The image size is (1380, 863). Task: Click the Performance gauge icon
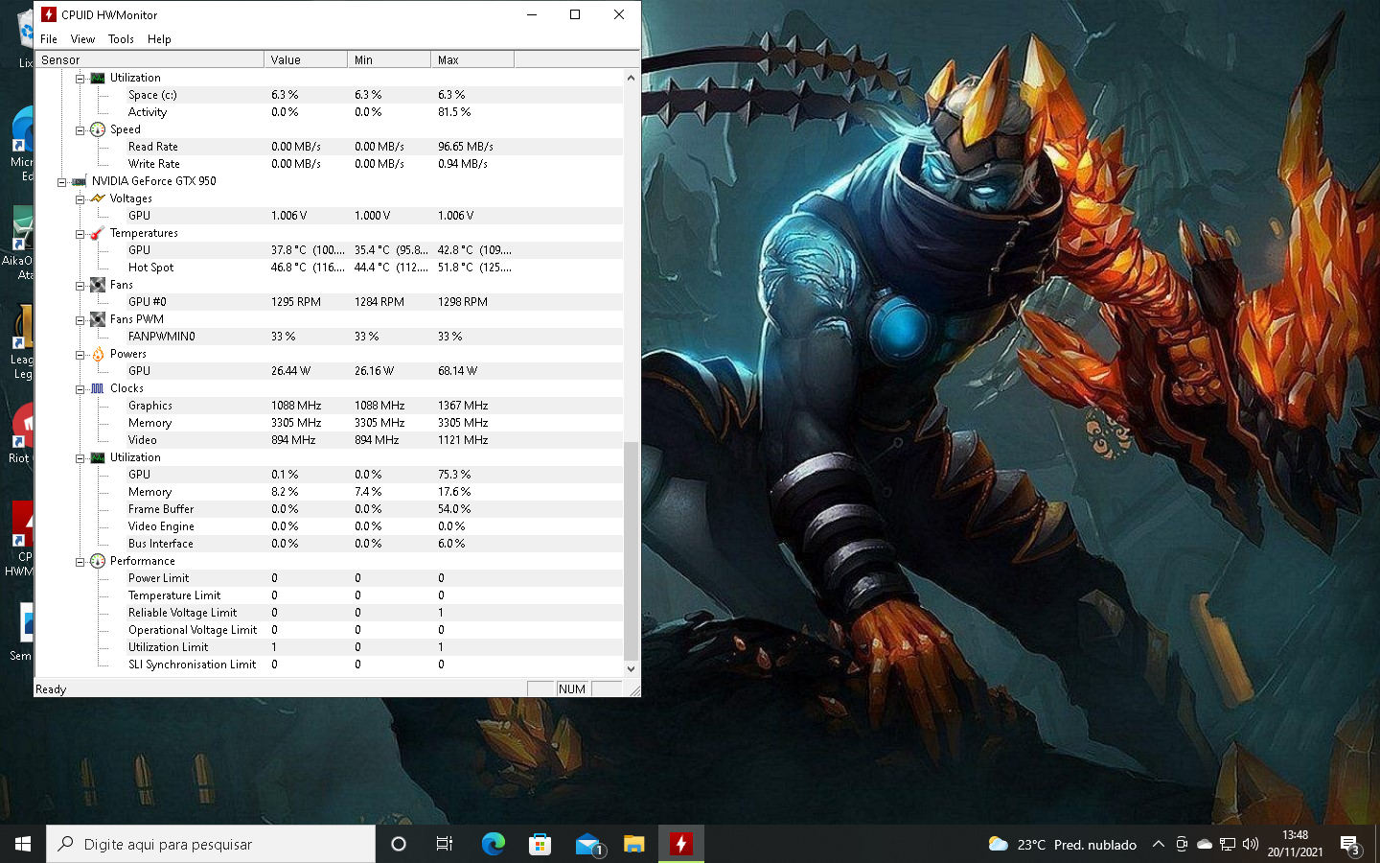click(x=98, y=561)
